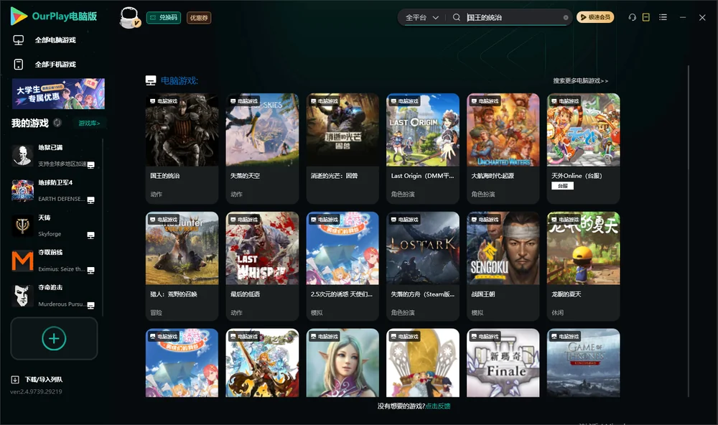The image size is (718, 425).
Task: Open the 国王的统治 game card
Action: (x=182, y=149)
